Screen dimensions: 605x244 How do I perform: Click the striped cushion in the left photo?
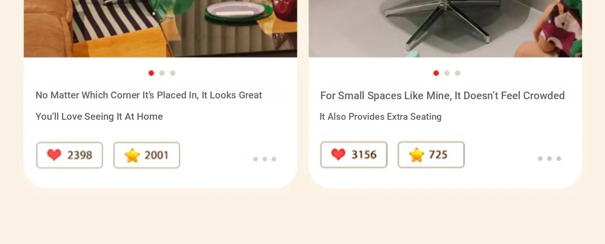tap(113, 20)
